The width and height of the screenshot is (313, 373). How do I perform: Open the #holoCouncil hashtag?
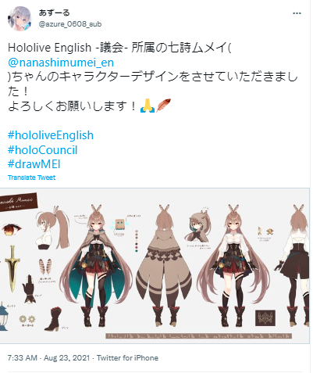(43, 150)
